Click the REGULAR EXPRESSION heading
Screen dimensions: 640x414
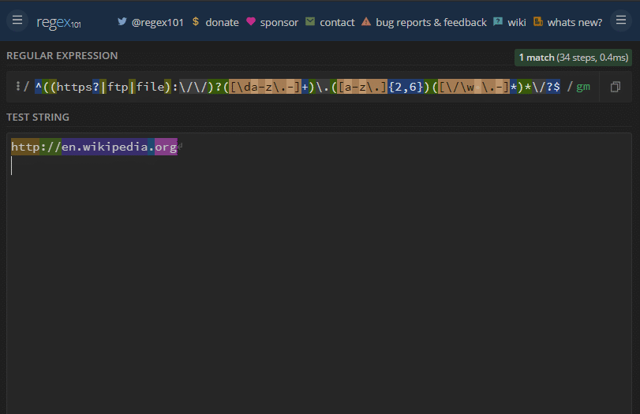pos(62,56)
